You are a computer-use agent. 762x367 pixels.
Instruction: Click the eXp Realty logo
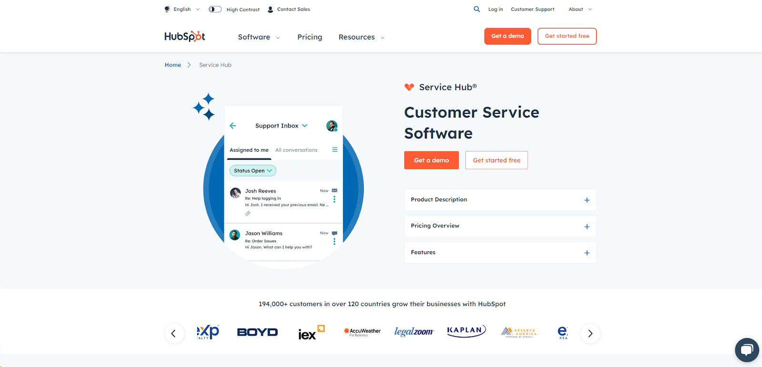coord(208,332)
